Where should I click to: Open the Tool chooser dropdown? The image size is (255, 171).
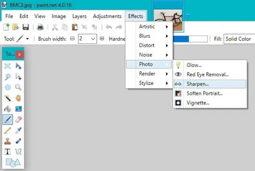28,39
